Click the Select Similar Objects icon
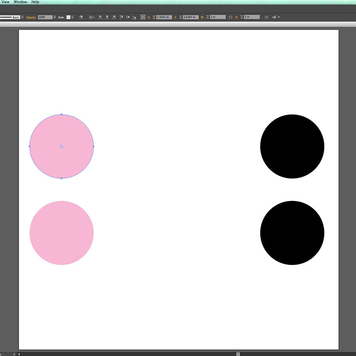Viewport: 356px width, 356px height. [274, 17]
